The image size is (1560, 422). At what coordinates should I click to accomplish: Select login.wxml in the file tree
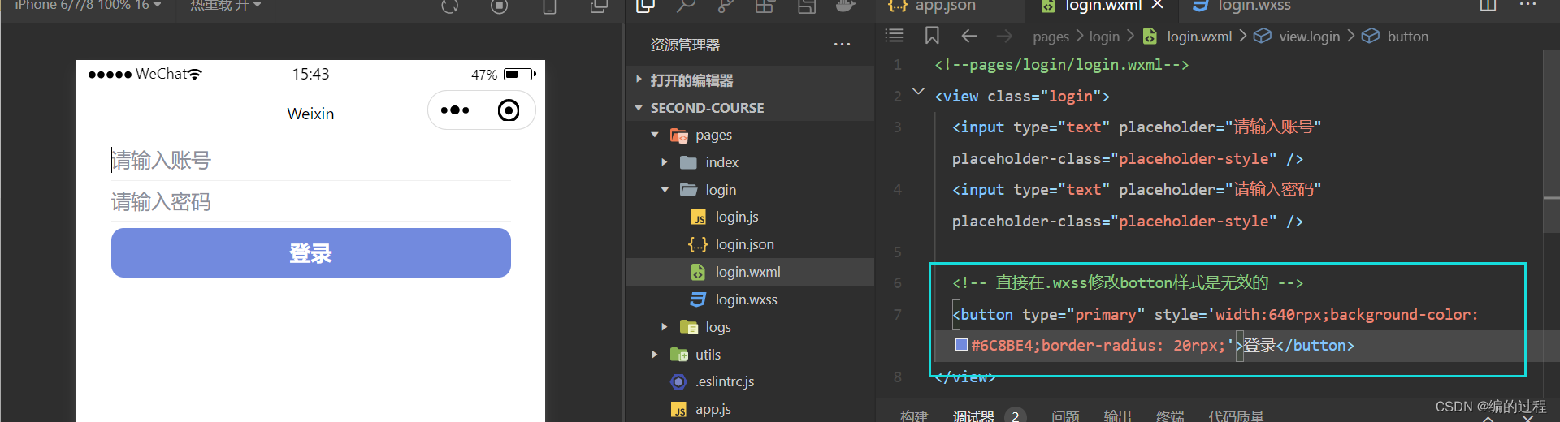point(750,272)
